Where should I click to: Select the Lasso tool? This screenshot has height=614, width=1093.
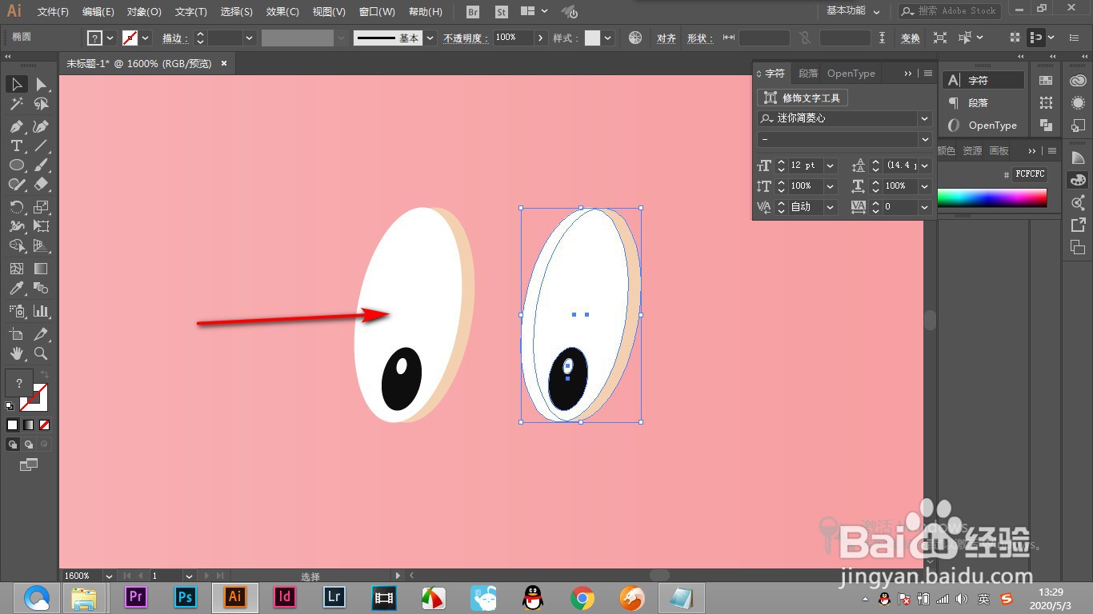[41, 104]
